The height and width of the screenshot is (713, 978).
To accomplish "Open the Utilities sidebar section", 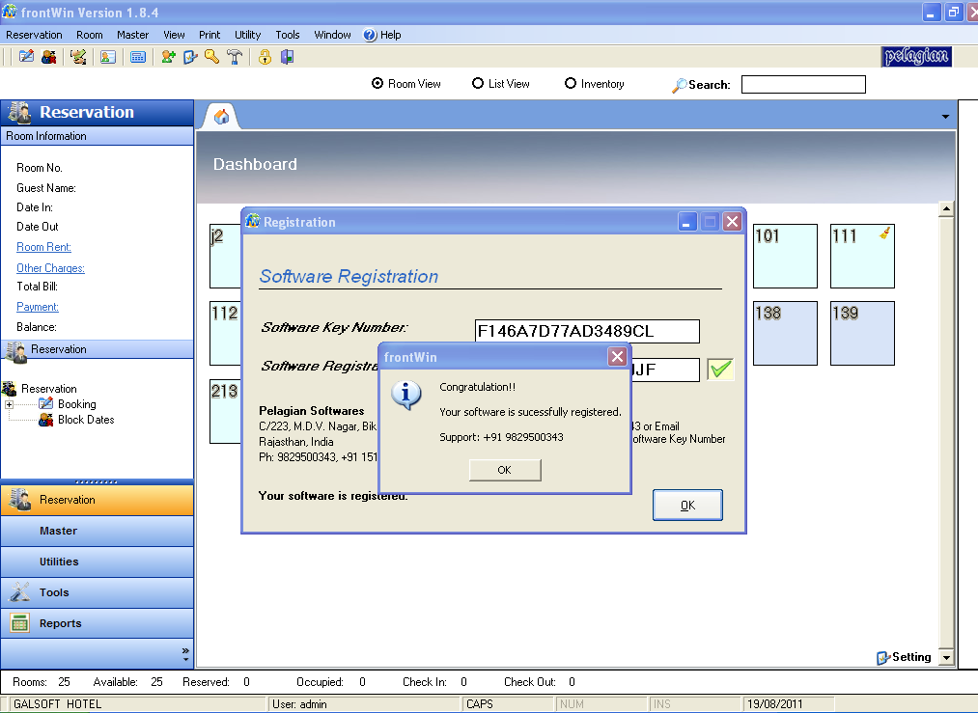I will pyautogui.click(x=97, y=562).
